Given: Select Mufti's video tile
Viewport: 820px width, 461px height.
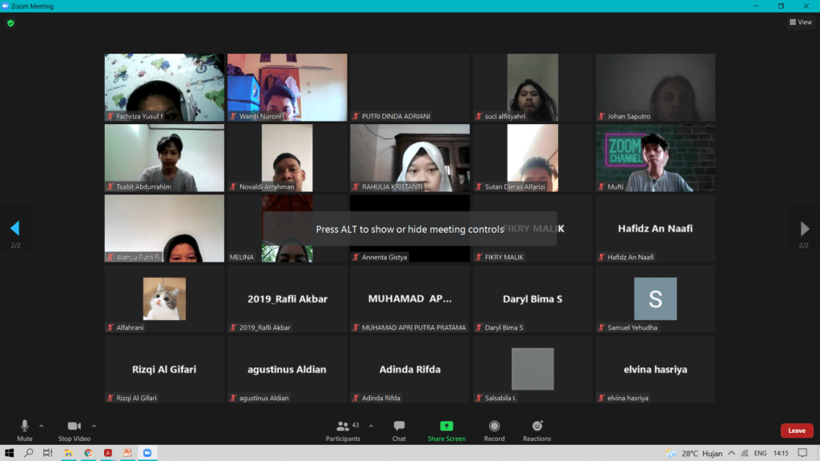Looking at the screenshot, I should (655, 158).
